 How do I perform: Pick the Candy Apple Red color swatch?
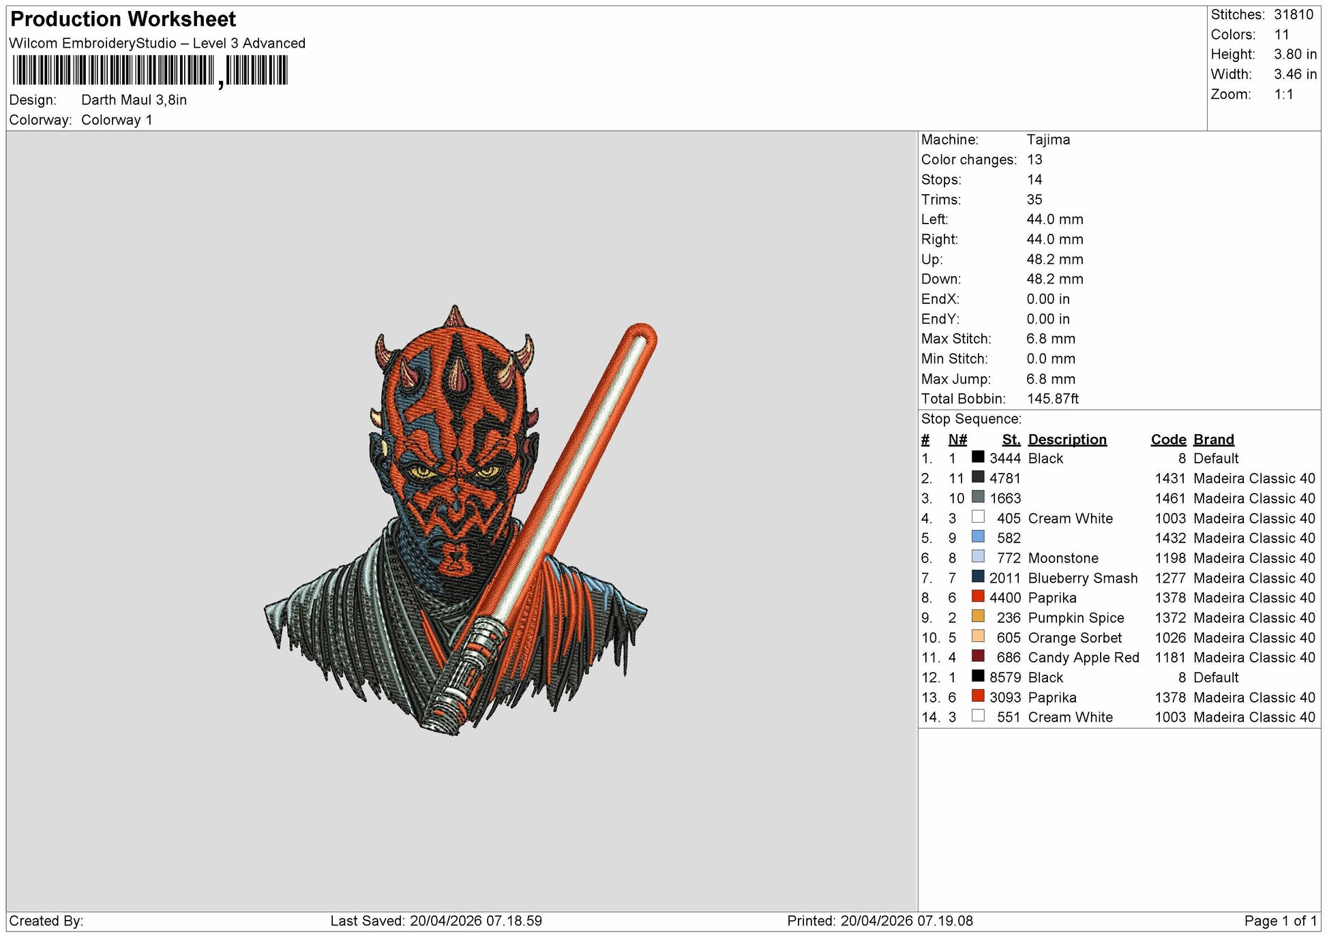[x=978, y=656]
